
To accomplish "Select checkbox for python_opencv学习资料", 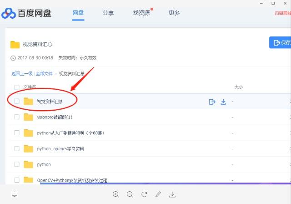I will click(x=17, y=148).
